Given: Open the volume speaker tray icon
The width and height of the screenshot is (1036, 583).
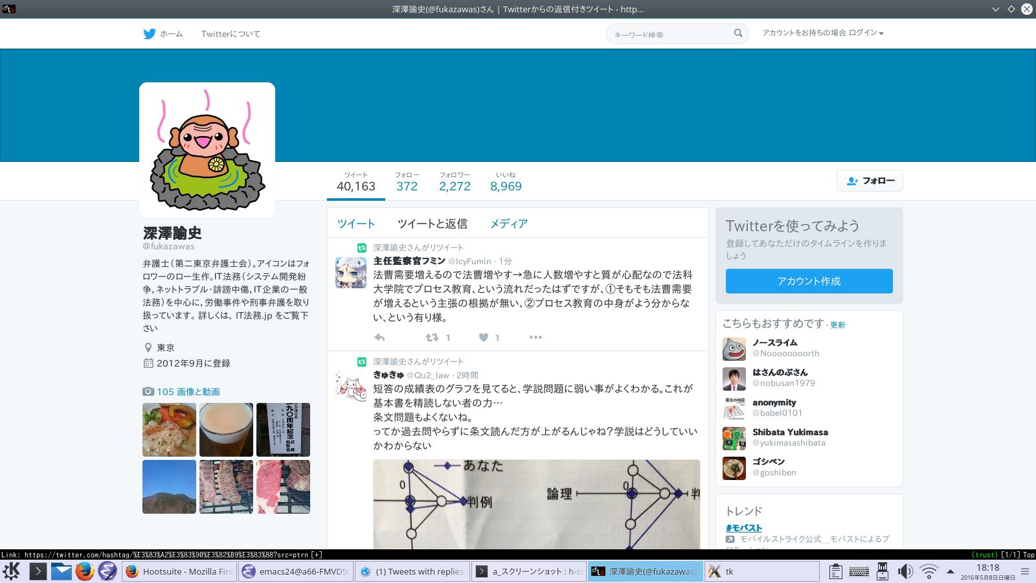Looking at the screenshot, I should 905,571.
